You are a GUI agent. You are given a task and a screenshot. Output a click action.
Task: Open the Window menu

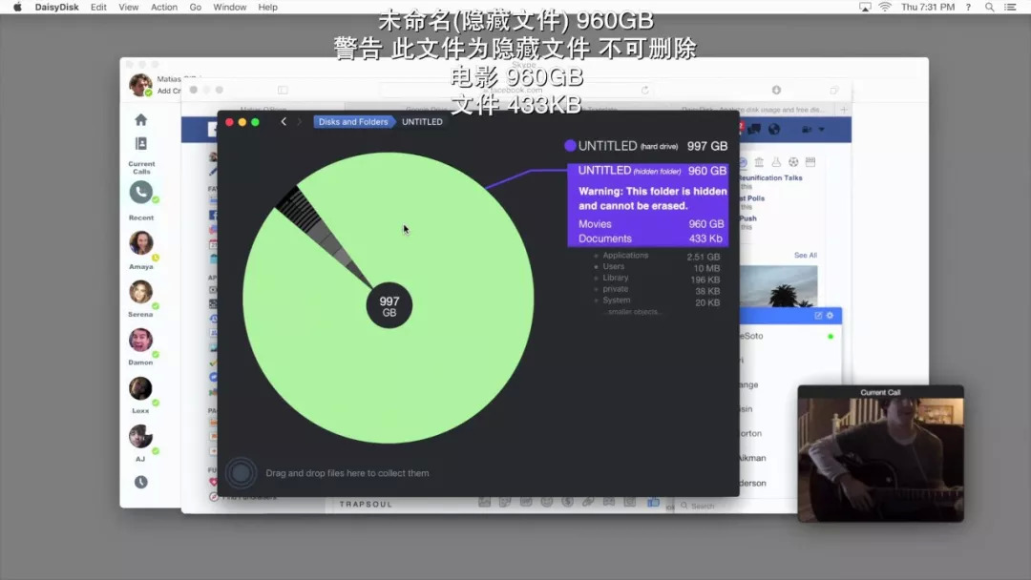(229, 8)
